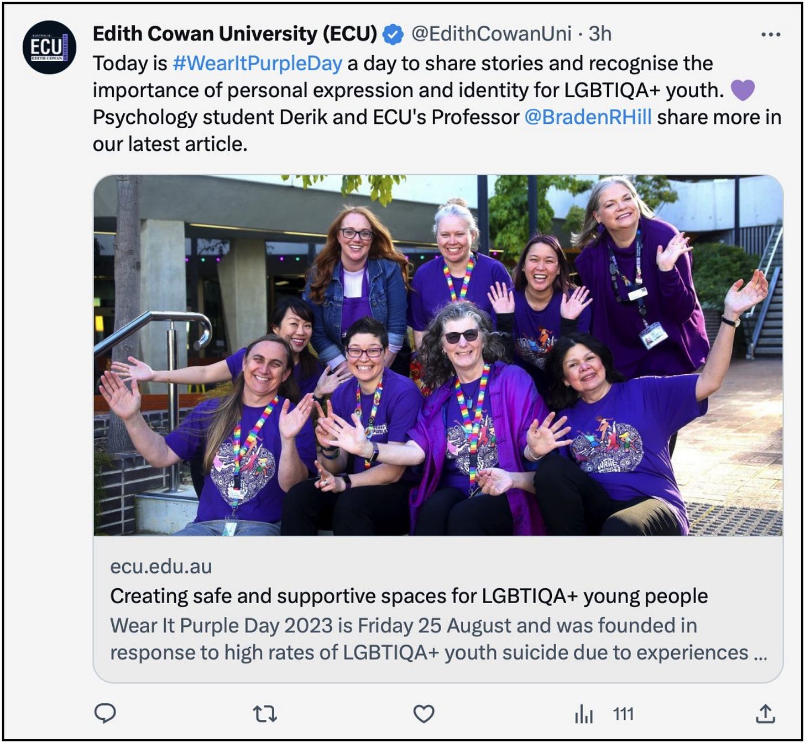
Task: Open the @BradenRHill mention
Action: coord(588,117)
